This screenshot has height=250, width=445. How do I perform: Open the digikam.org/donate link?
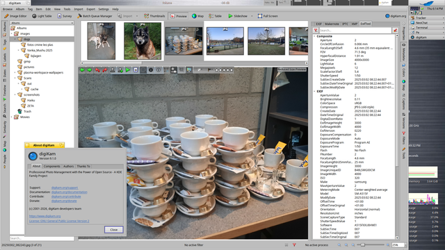coord(64,201)
